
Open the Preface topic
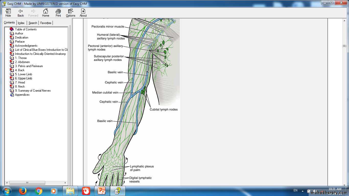click(x=20, y=42)
